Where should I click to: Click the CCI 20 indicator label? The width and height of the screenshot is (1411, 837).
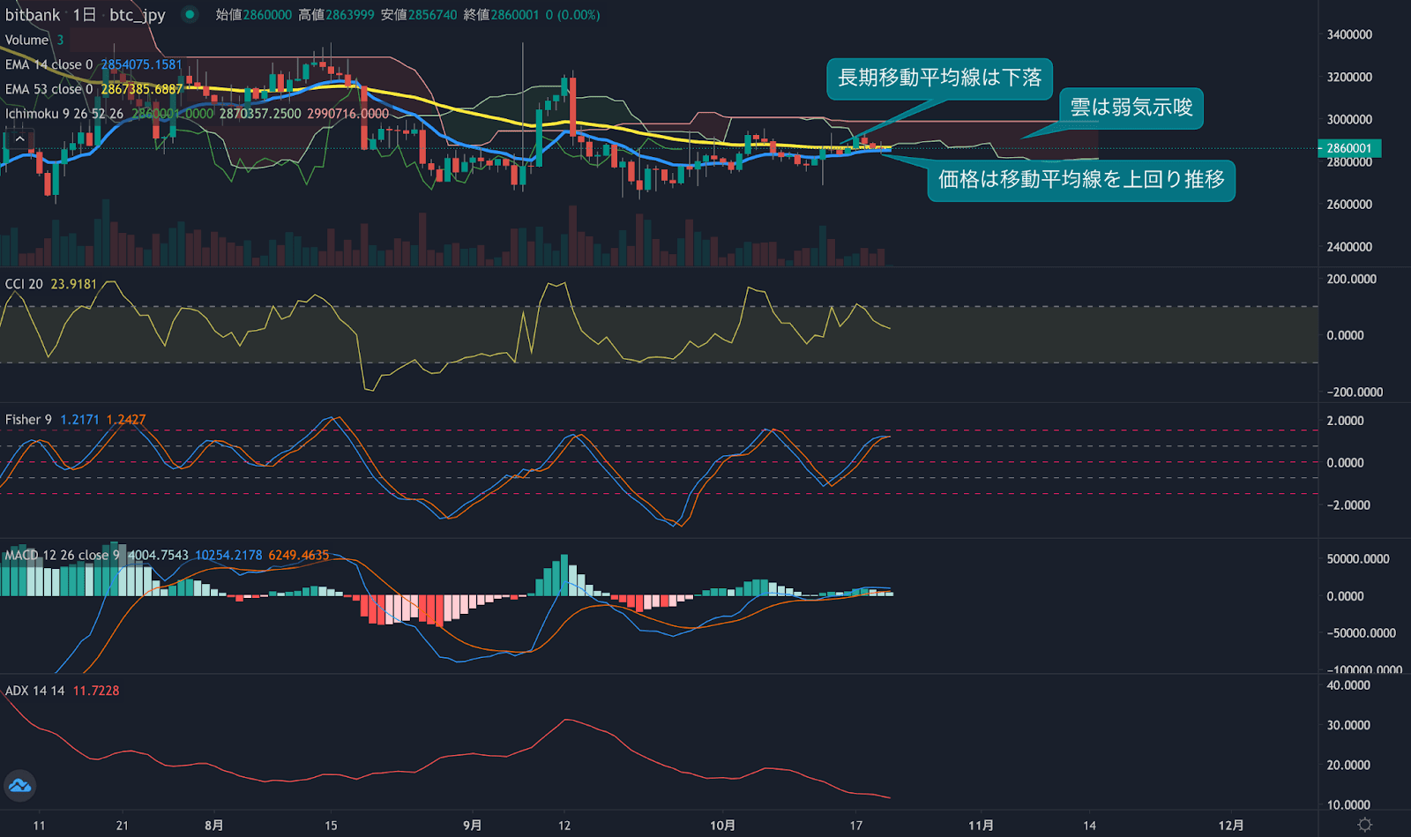[24, 283]
